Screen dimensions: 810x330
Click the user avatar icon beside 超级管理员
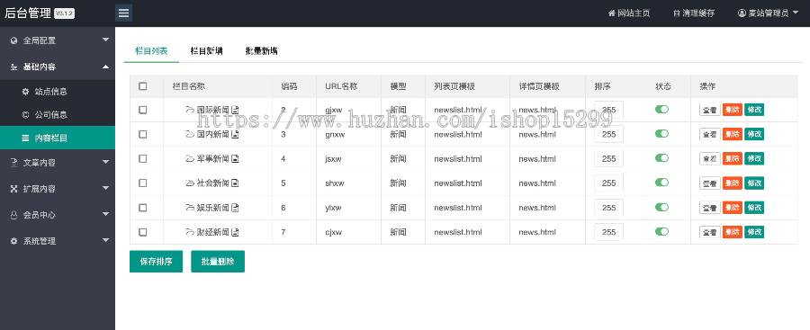click(x=742, y=13)
